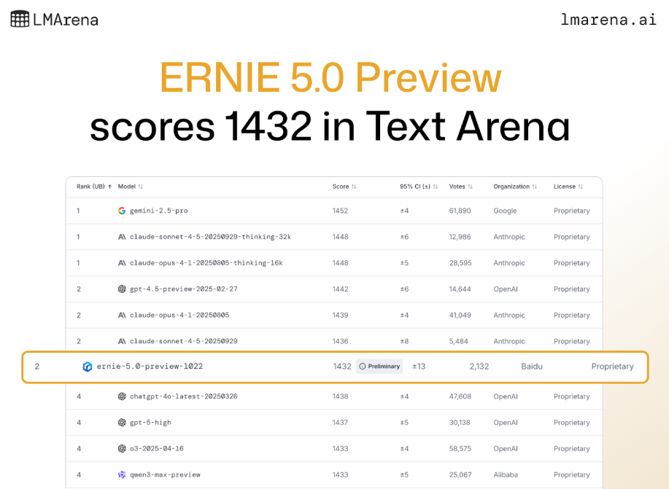
Task: Click Proprietary license in ernie row
Action: (612, 367)
